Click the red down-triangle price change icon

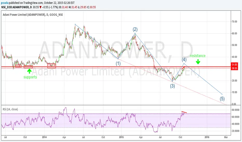tap(40, 7)
